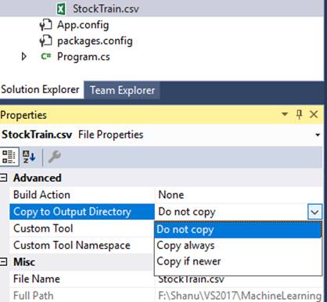Select the Build Action property row

click(x=166, y=195)
